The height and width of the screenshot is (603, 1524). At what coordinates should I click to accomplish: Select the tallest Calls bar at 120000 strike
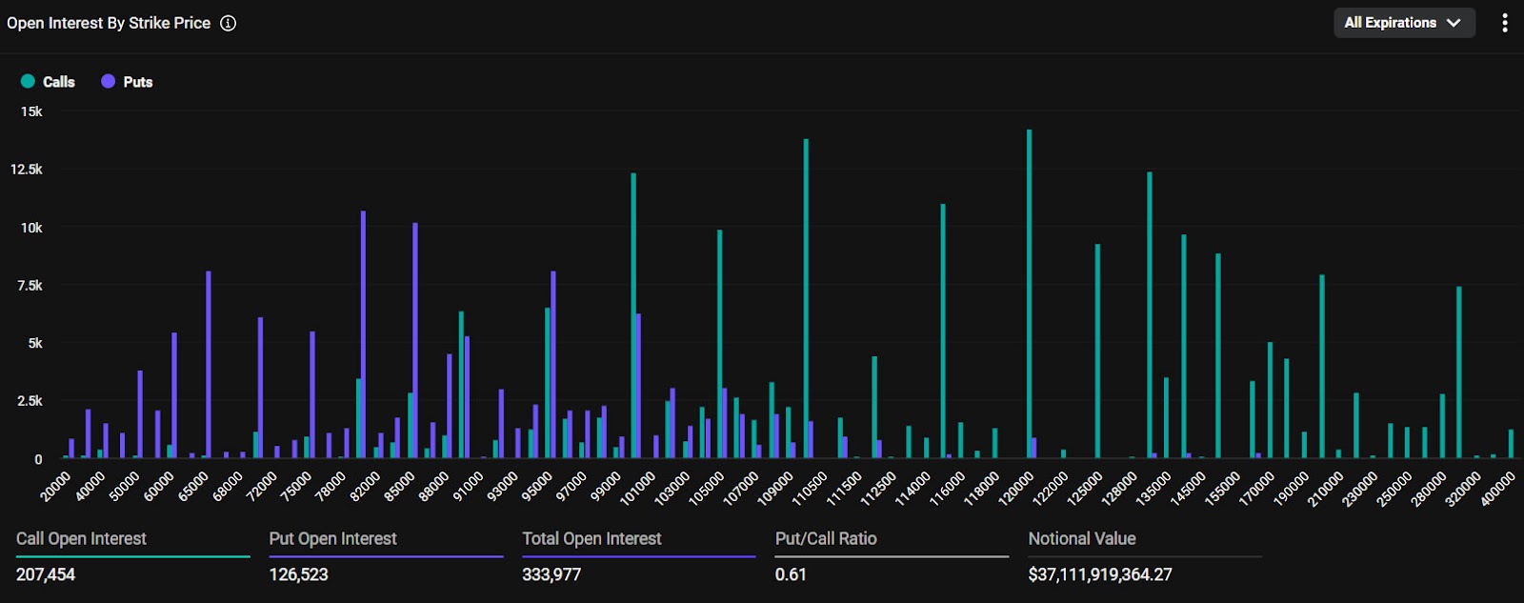[x=1029, y=295]
